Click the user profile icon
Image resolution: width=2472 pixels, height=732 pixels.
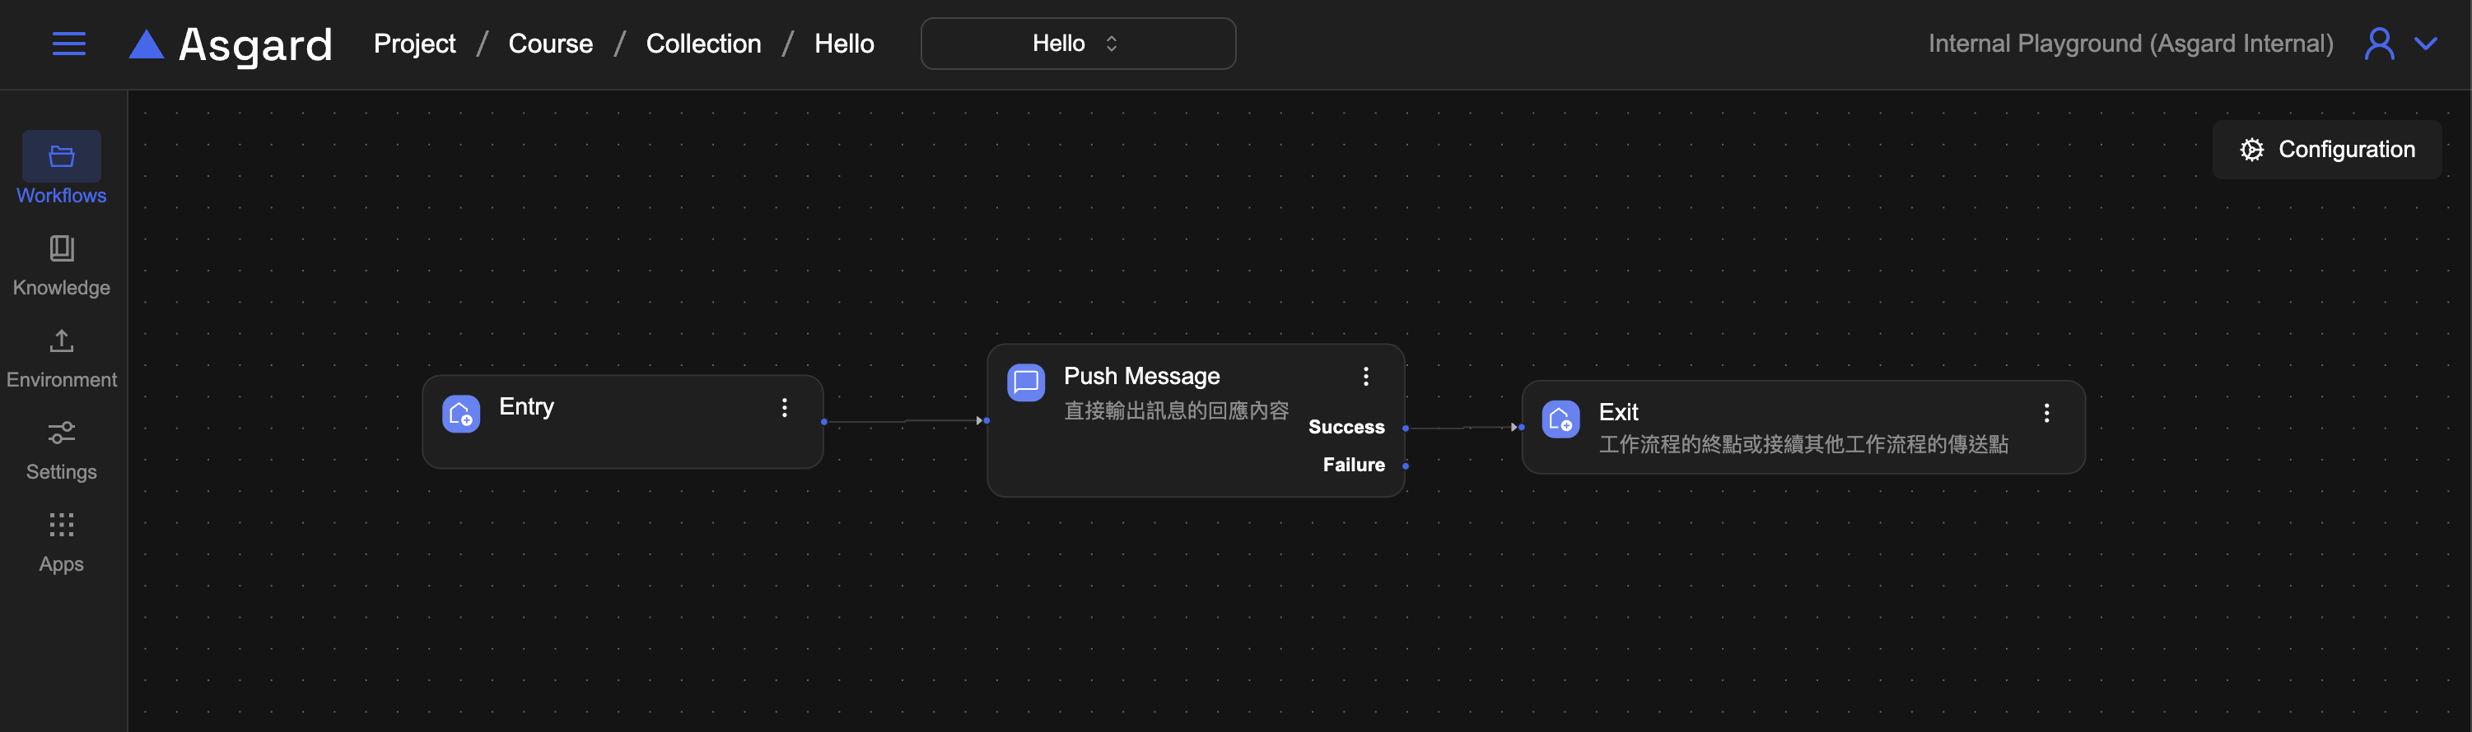(x=2379, y=44)
